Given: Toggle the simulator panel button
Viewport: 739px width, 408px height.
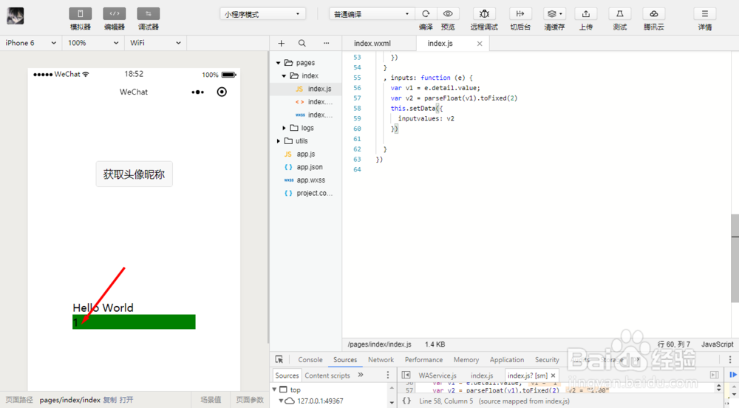Looking at the screenshot, I should pos(80,13).
